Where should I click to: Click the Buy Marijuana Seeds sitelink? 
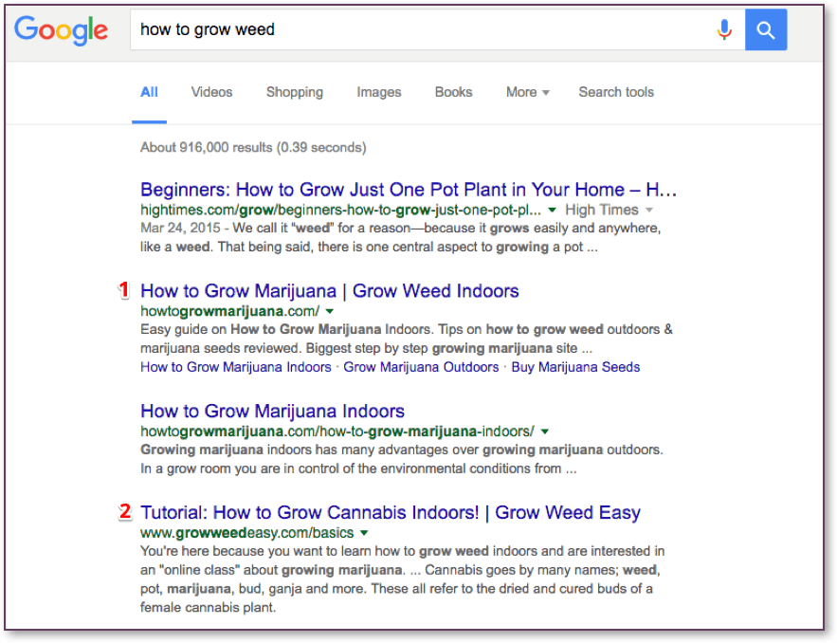(575, 366)
